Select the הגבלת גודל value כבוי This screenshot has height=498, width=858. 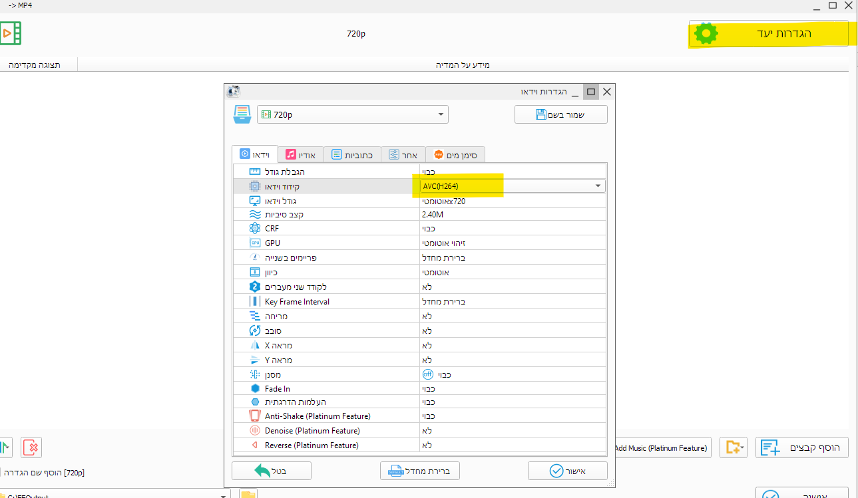pyautogui.click(x=513, y=172)
